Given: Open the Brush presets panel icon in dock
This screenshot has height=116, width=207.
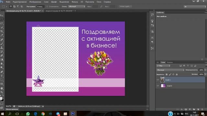Looking at the screenshot, I should [x=152, y=25].
